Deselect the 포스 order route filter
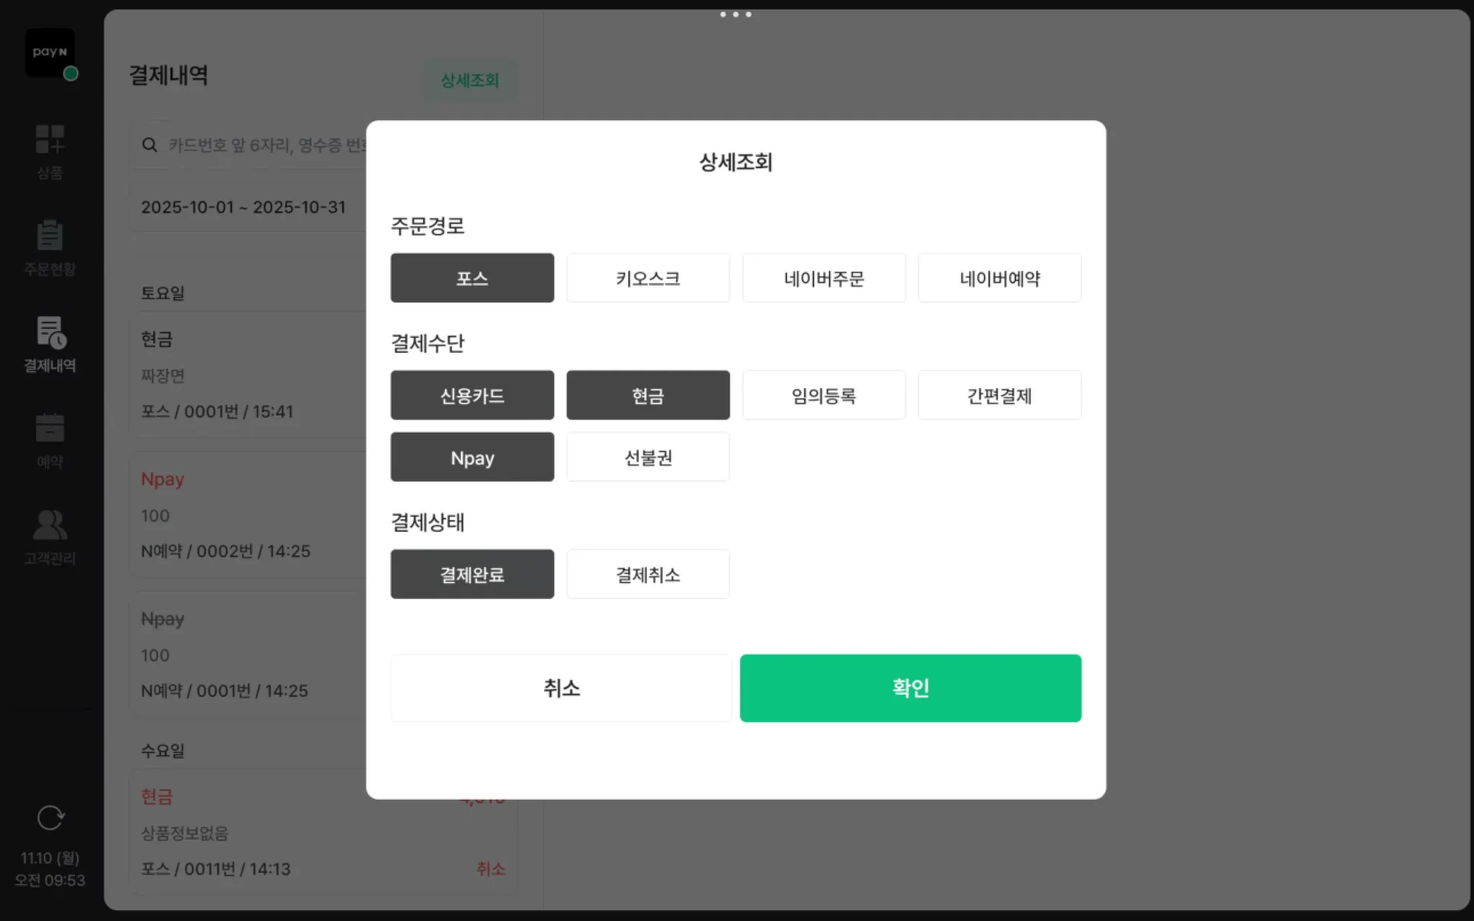This screenshot has width=1474, height=921. pyautogui.click(x=472, y=278)
